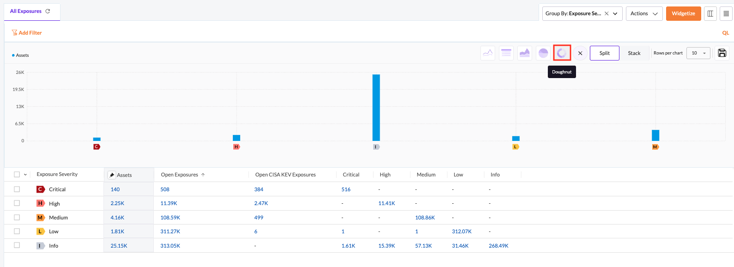Screen dimensions: 734x267
Task: Open the 108.86K Medium count link
Action: click(x=425, y=218)
